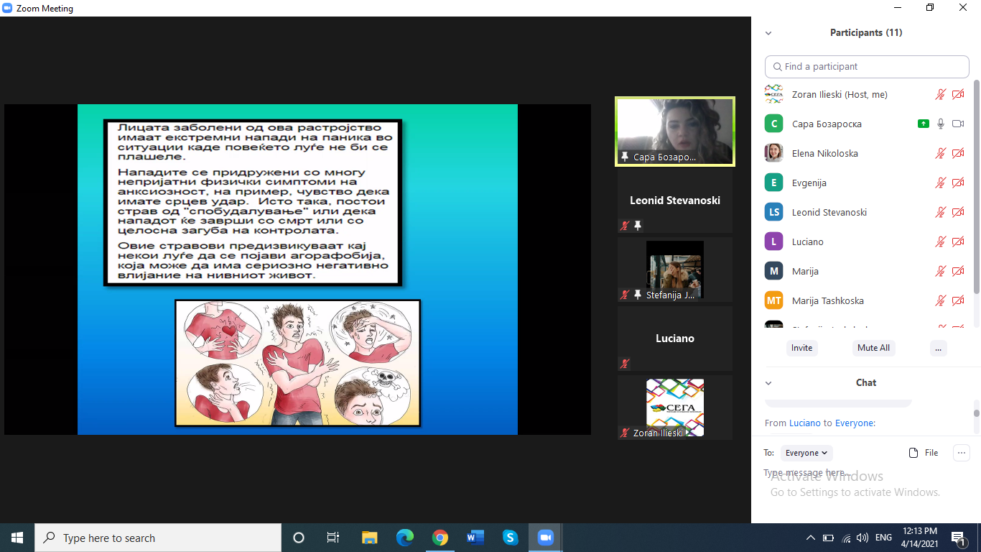Open Task View from the taskbar
Image resolution: width=981 pixels, height=552 pixels.
tap(333, 538)
